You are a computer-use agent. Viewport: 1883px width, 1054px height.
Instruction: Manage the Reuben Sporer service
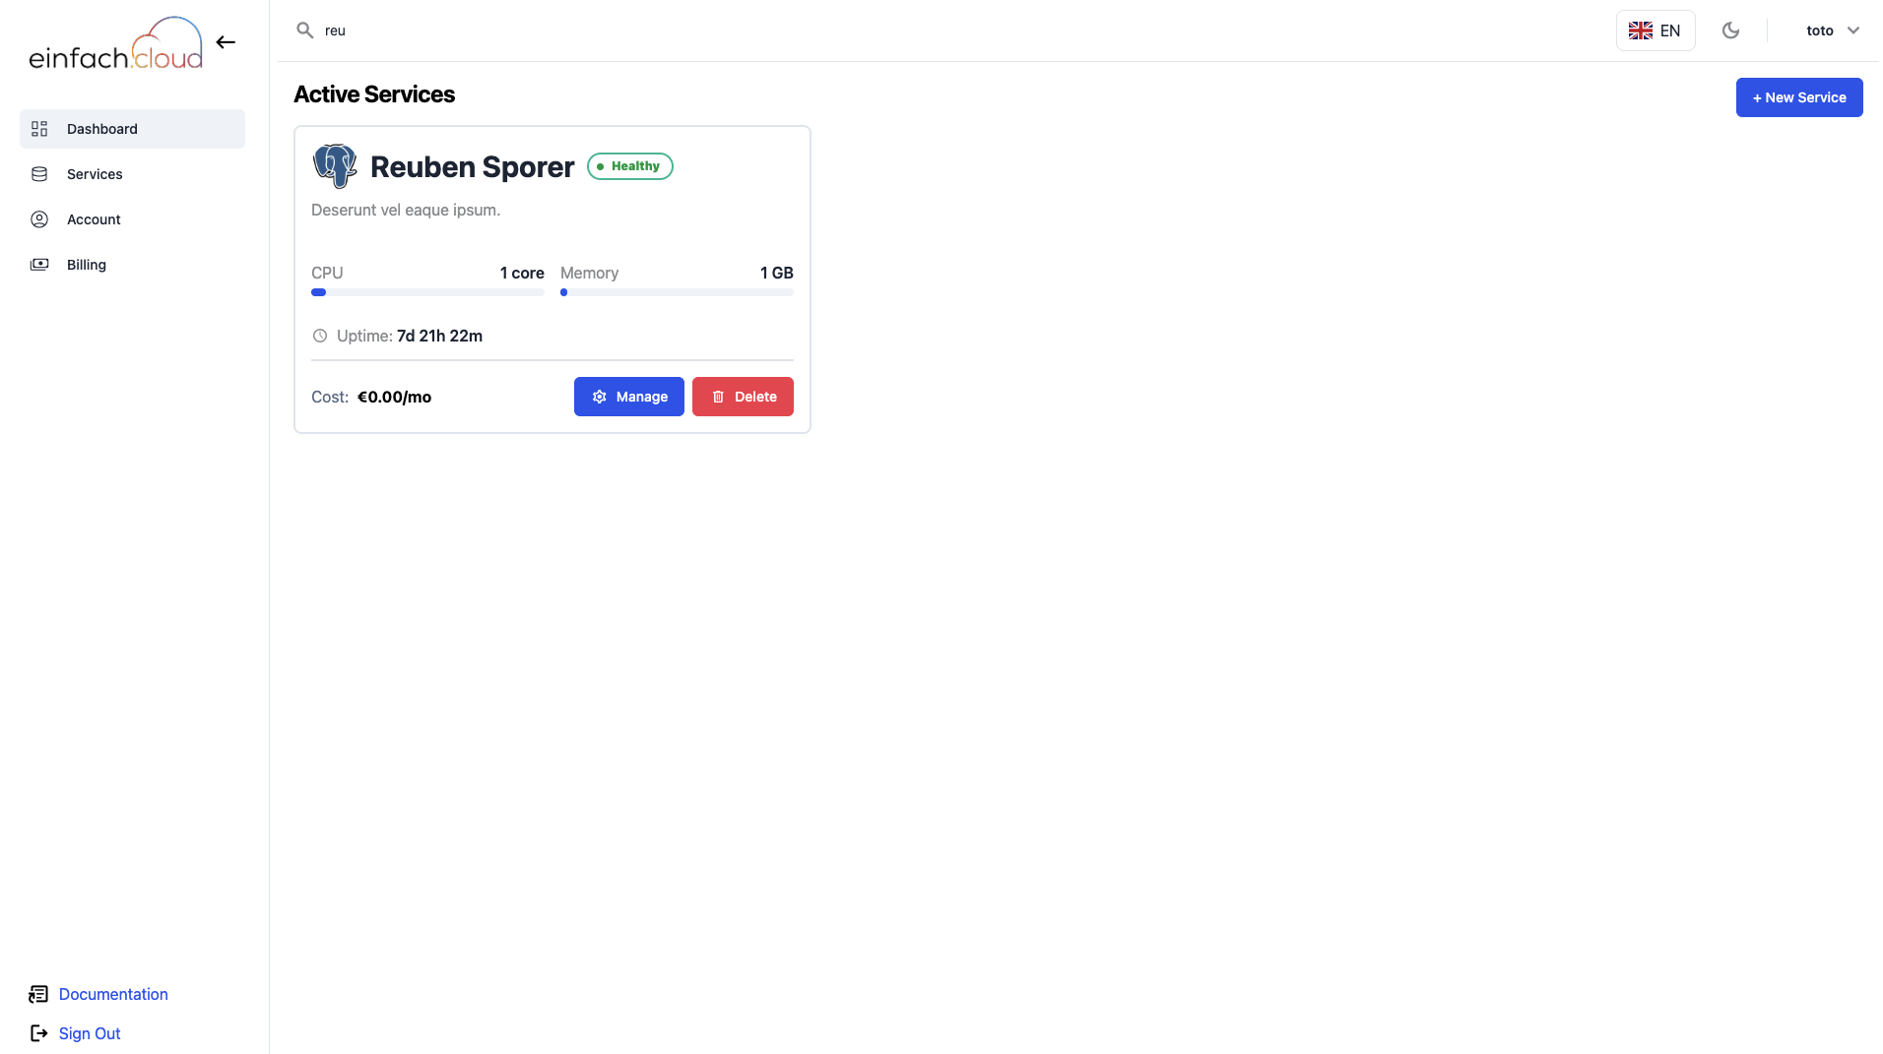628,397
